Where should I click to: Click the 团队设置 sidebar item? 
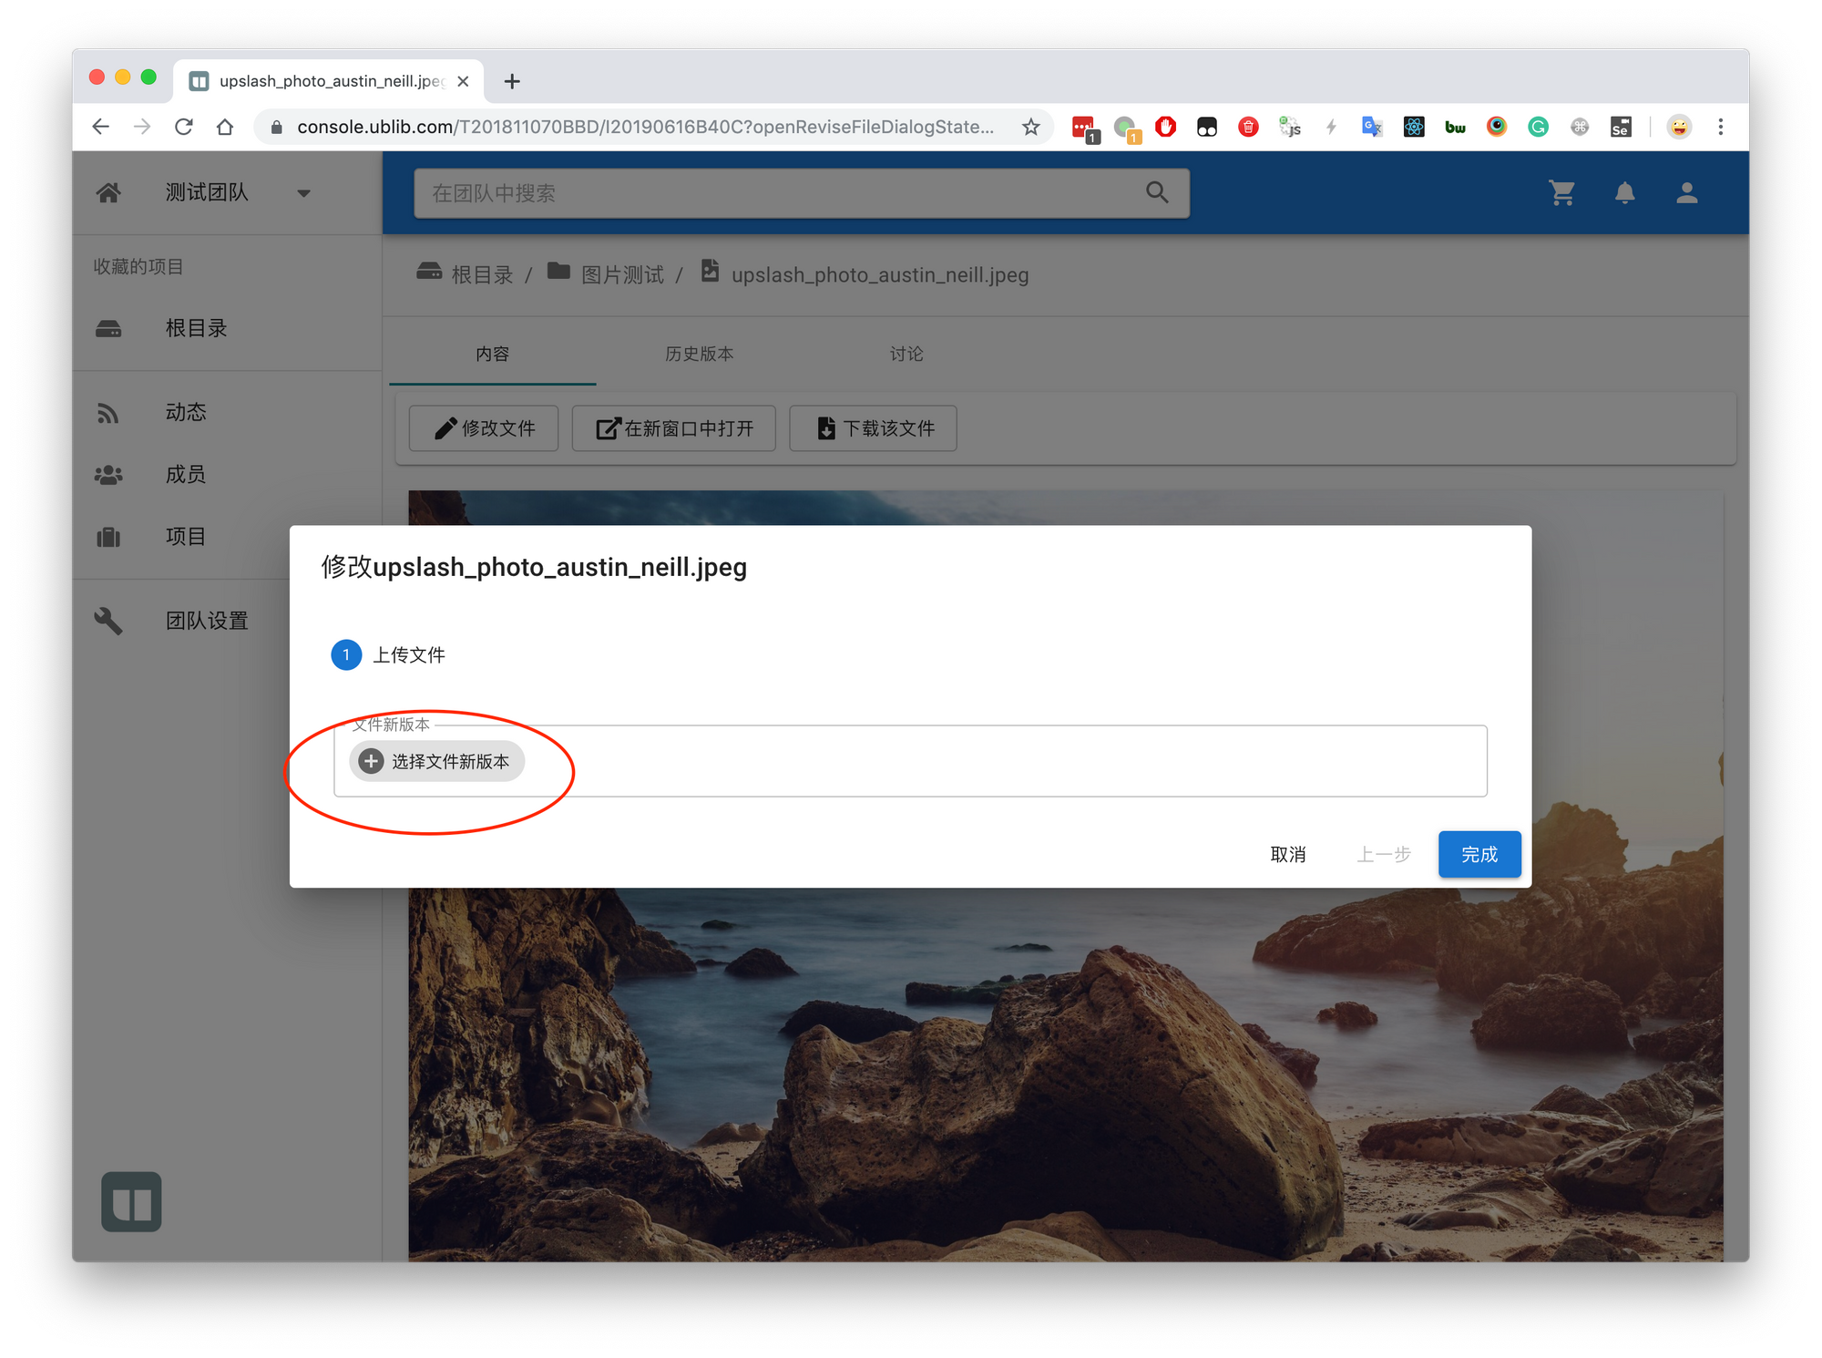click(207, 621)
